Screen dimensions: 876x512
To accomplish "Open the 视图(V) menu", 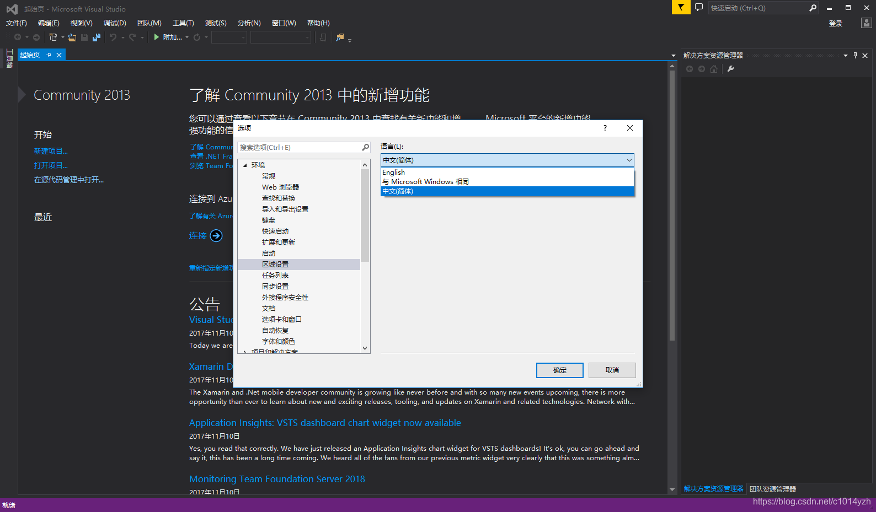I will point(81,23).
